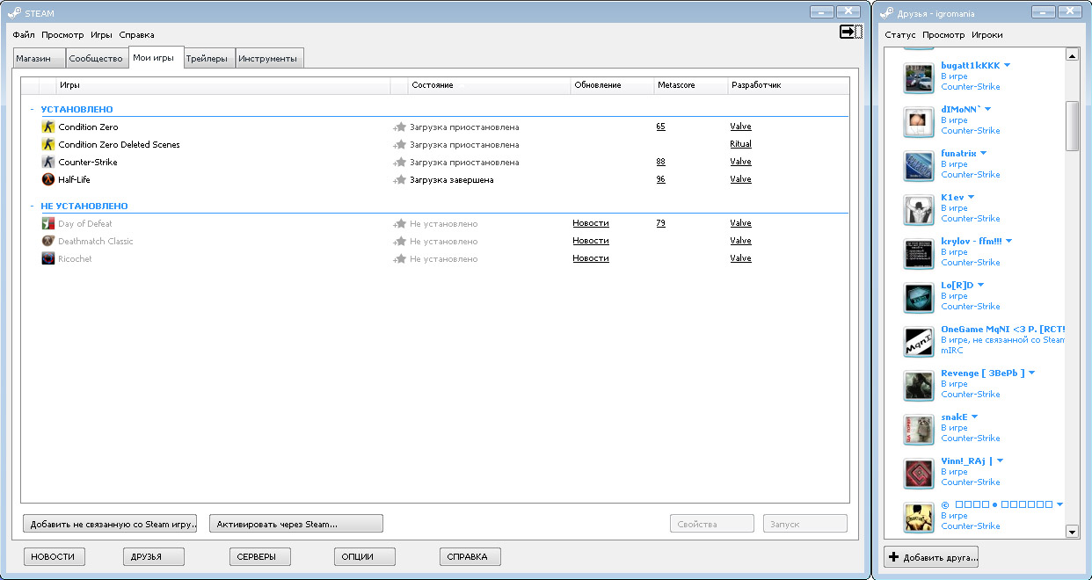
Task: Toggle favorite star for Deathmatch Classic
Action: pyautogui.click(x=399, y=242)
